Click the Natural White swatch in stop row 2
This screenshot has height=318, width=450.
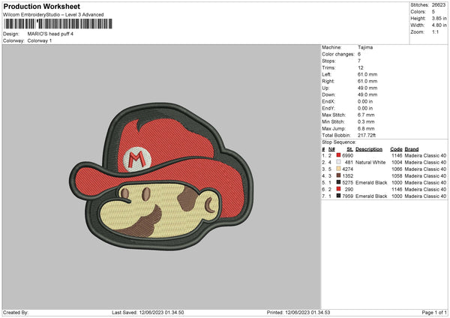[339, 162]
